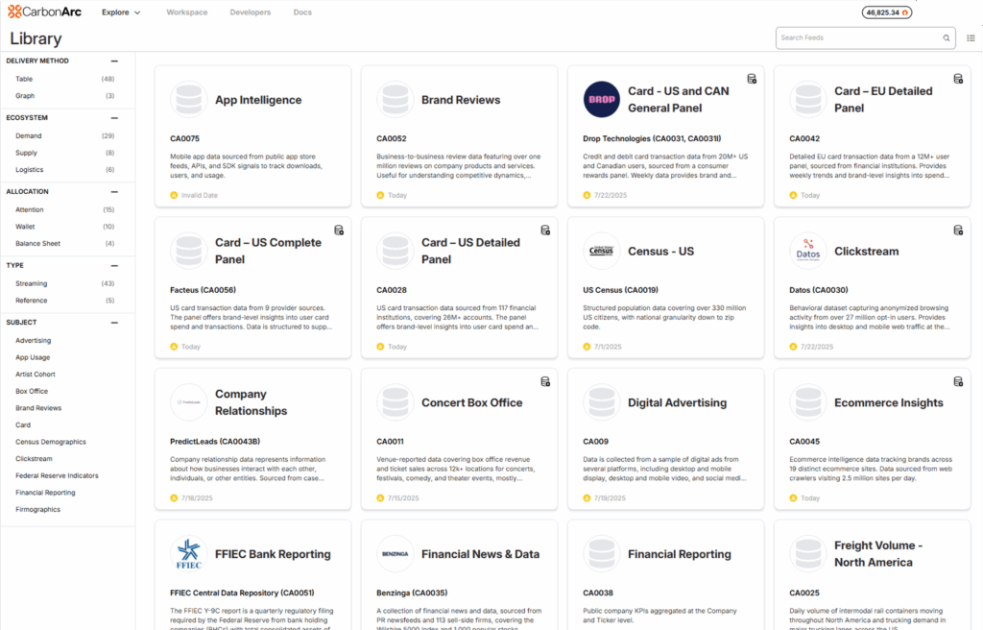The height and width of the screenshot is (630, 983).
Task: Click the database icon on Digital Advertising card
Action: click(x=601, y=402)
